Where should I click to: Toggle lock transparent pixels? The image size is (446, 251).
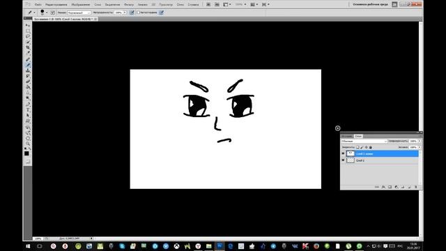357,147
